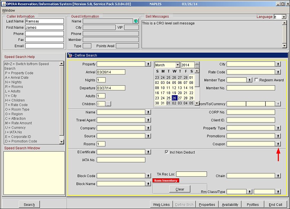Screen dimensions: 290x209
Task: Click the Define Search title bar icon
Action: pos(70,55)
